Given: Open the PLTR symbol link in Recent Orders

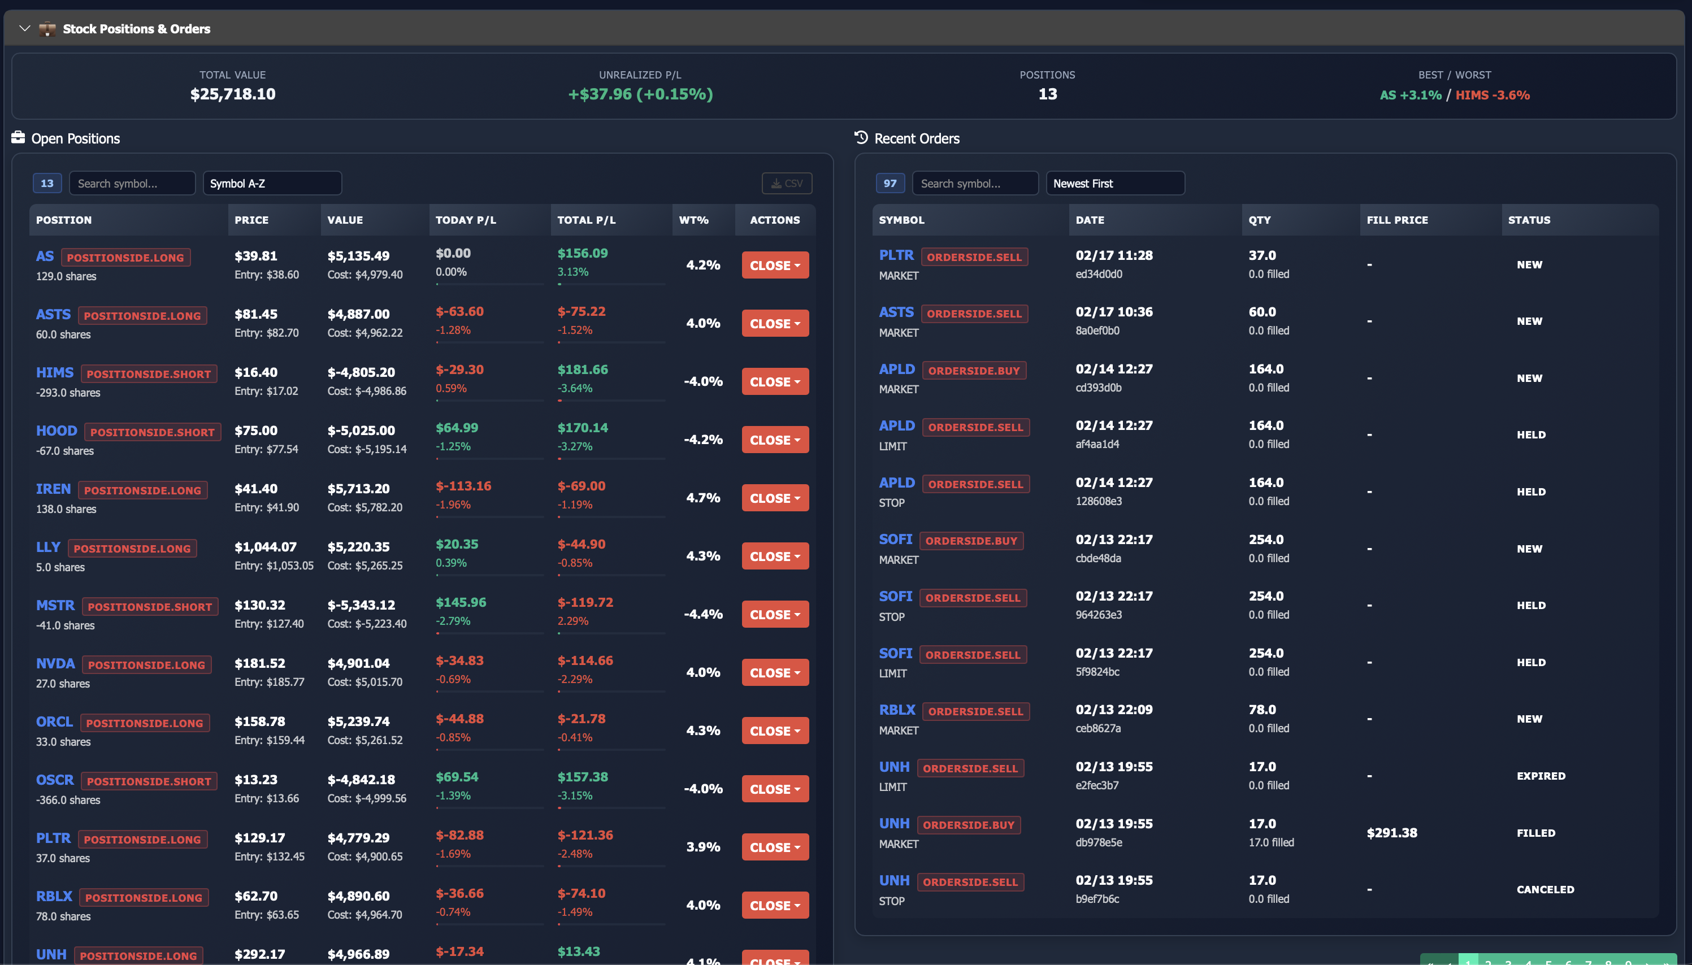Looking at the screenshot, I should click(896, 255).
